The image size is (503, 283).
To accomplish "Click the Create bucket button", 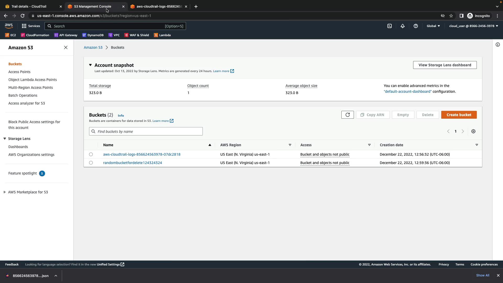I will [459, 115].
